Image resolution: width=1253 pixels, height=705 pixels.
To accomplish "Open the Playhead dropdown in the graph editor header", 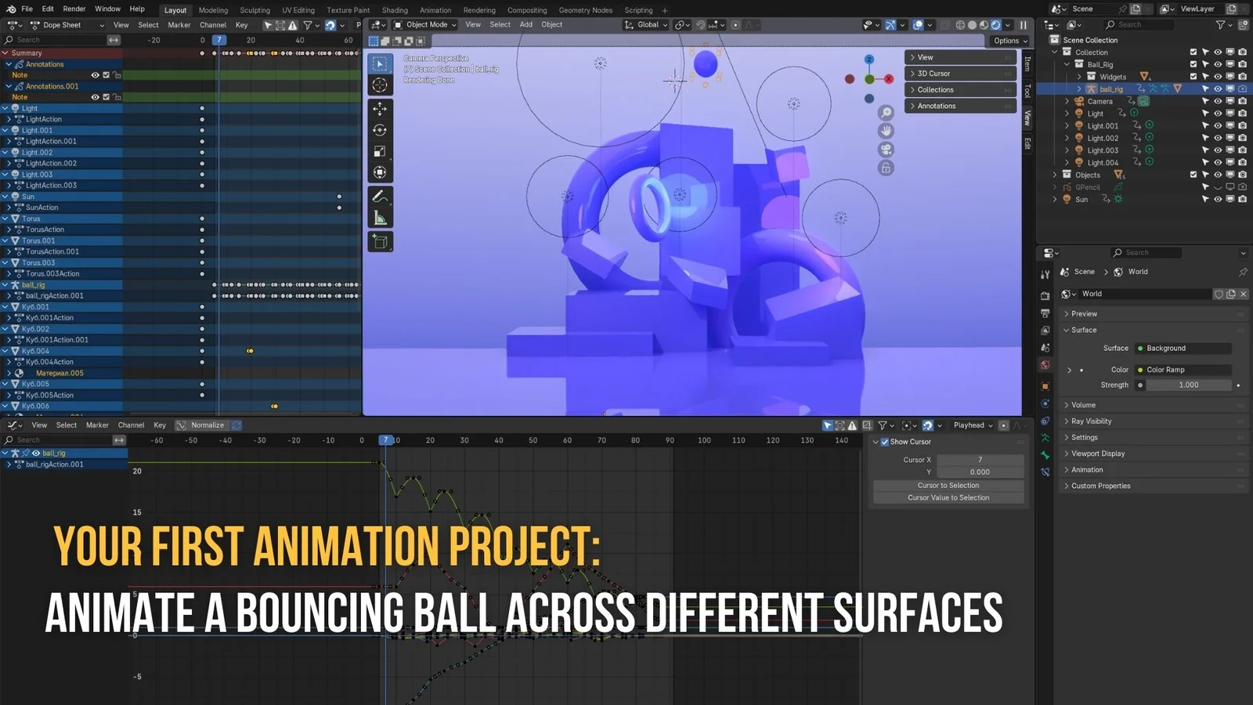I will click(x=971, y=425).
